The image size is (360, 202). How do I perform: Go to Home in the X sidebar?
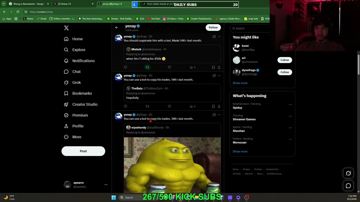pos(73,39)
